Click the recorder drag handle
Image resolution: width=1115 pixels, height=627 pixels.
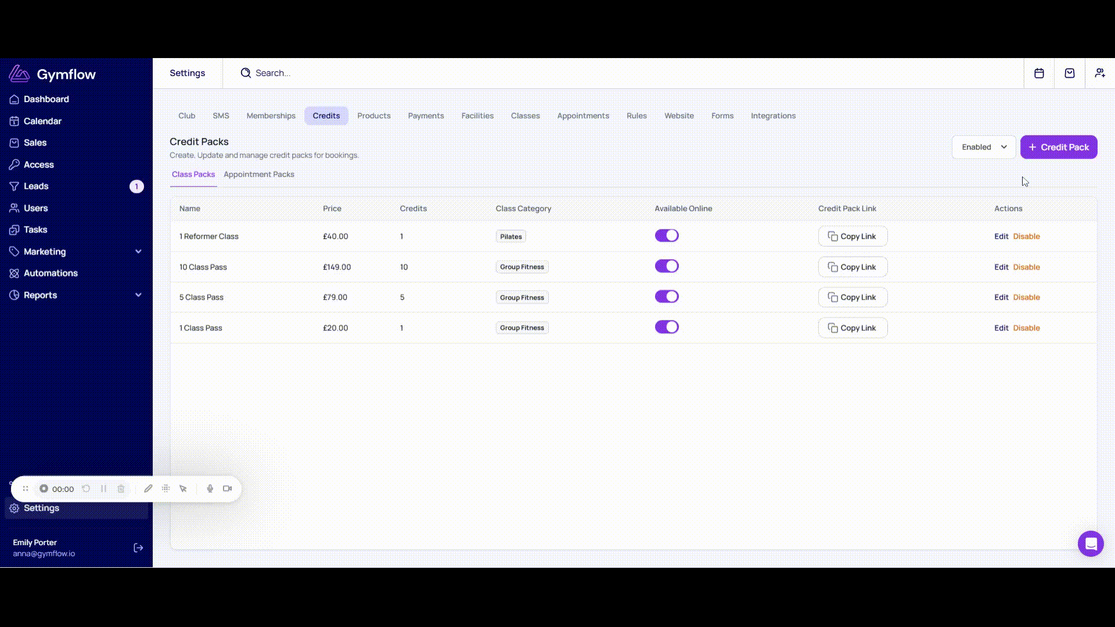[x=26, y=489]
